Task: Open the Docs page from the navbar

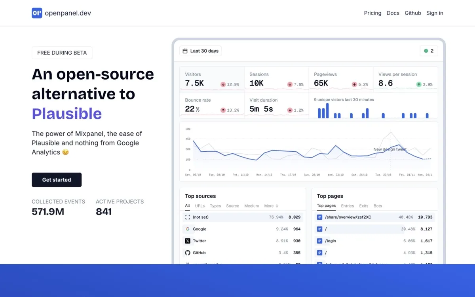Action: tap(393, 13)
